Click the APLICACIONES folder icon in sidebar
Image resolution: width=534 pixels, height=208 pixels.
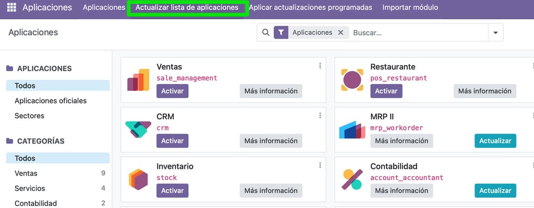(x=9, y=68)
